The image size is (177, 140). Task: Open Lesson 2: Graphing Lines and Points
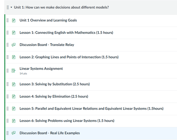(69, 57)
